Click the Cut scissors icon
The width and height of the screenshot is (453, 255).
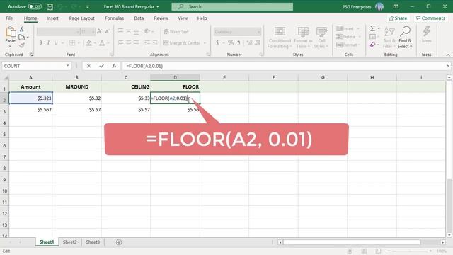click(21, 29)
